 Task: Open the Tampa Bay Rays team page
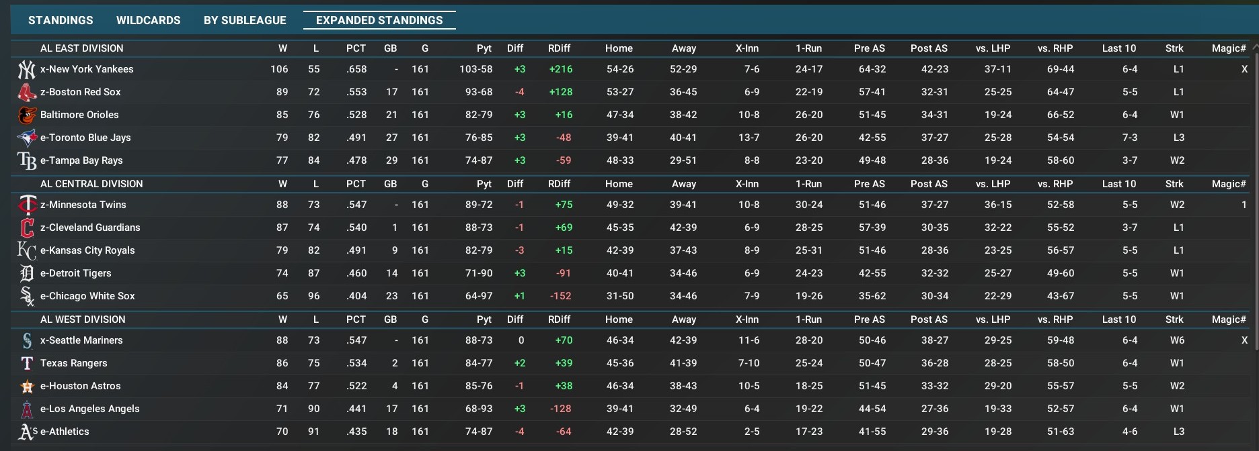[81, 160]
